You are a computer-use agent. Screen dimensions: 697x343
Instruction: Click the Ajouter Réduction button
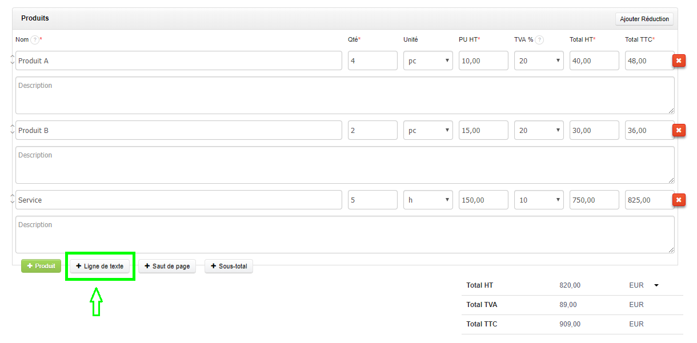coord(644,19)
